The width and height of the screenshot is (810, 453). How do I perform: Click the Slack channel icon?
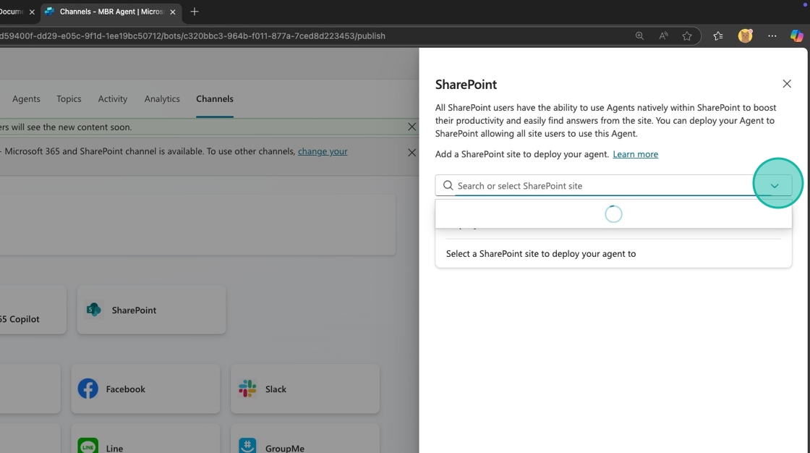click(x=248, y=389)
